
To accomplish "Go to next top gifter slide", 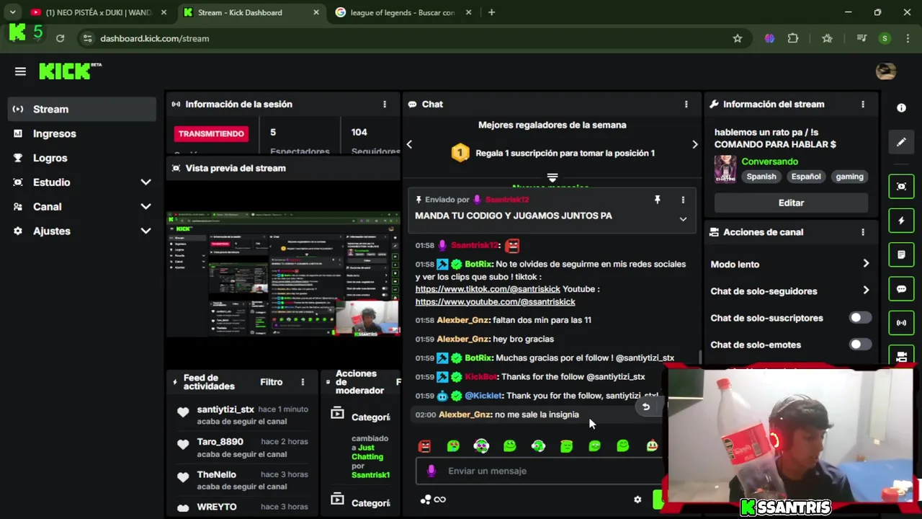I will (694, 144).
